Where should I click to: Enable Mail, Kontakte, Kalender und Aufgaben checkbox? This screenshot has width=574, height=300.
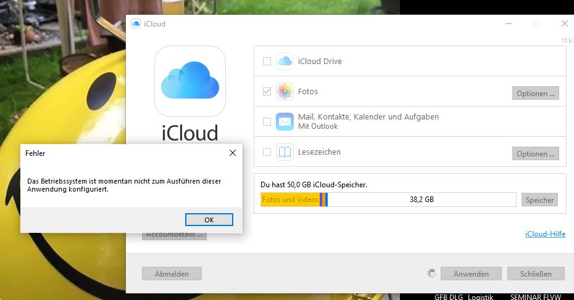point(267,122)
